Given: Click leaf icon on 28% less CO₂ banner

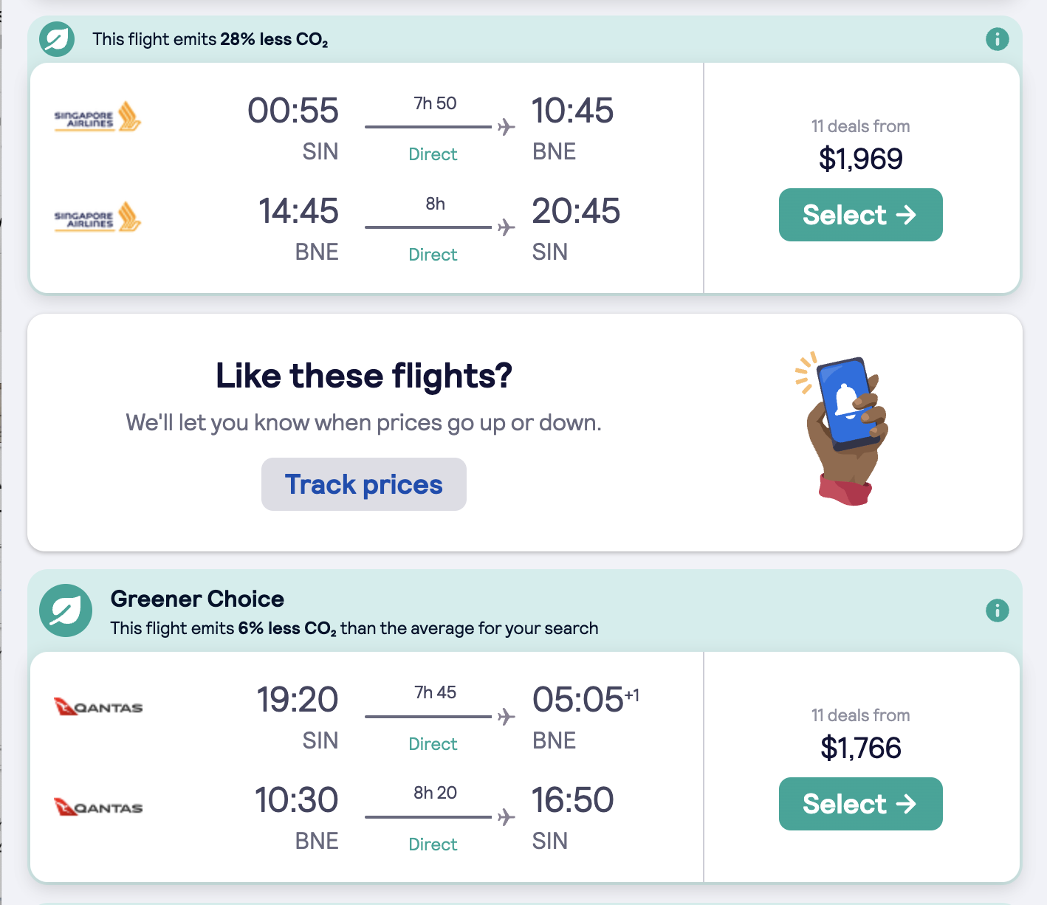Looking at the screenshot, I should pyautogui.click(x=57, y=39).
